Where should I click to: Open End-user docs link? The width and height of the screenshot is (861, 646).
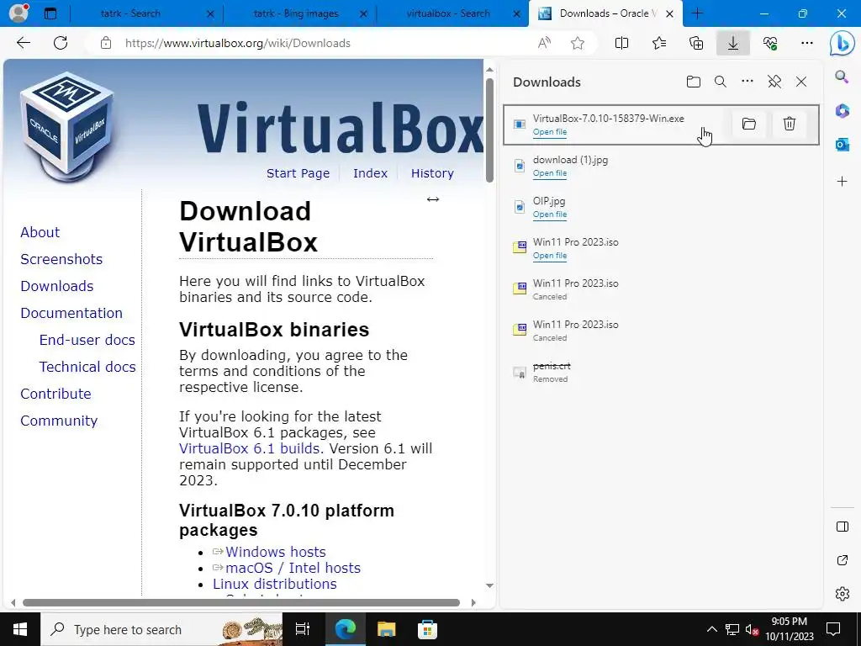click(87, 340)
